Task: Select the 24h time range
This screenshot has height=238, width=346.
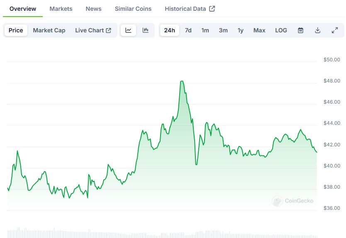Action: [x=169, y=30]
